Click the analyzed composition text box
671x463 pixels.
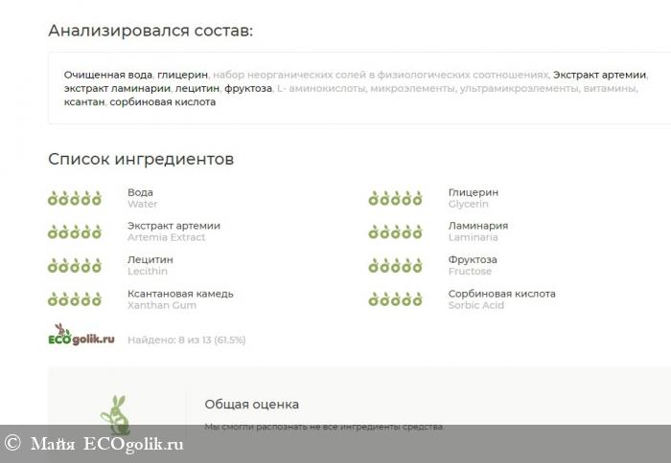point(355,88)
